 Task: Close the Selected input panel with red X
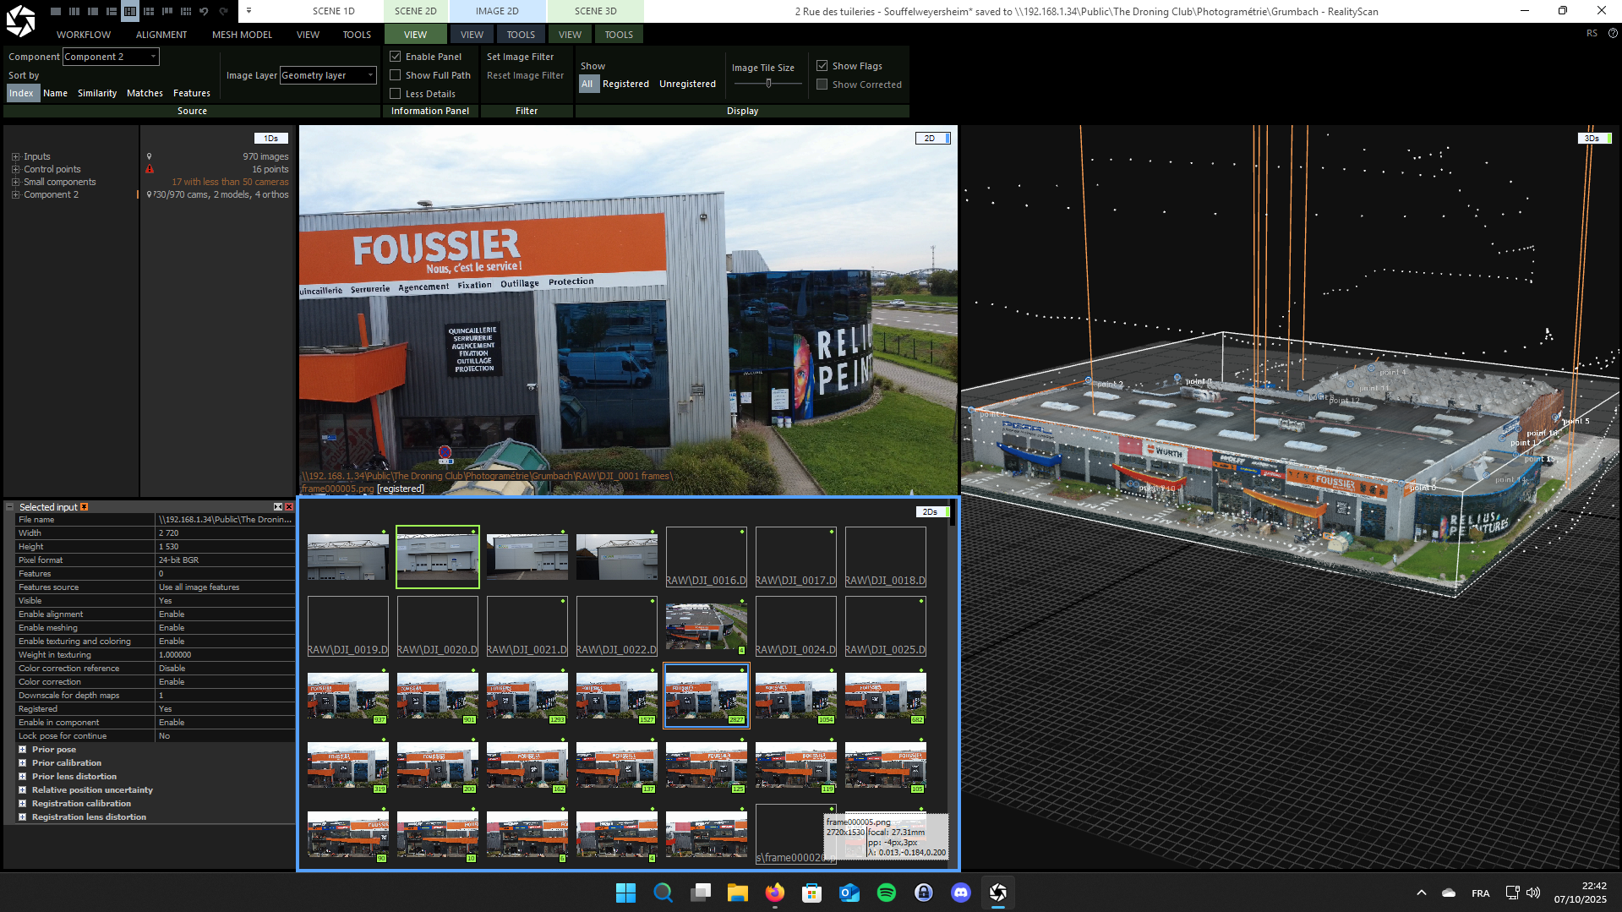coord(289,507)
